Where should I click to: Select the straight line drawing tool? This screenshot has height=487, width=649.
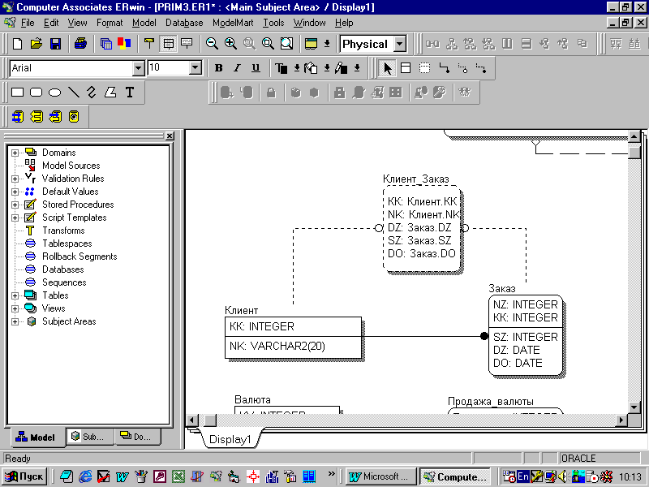[x=73, y=93]
